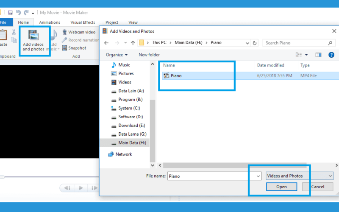Viewport: 339px width, 212px height.
Task: Click the Piano folder in address path
Action: click(216, 43)
